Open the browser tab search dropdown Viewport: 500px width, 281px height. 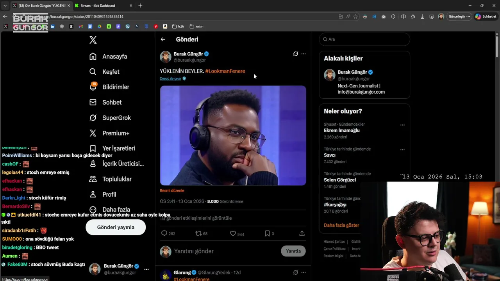click(x=5, y=5)
